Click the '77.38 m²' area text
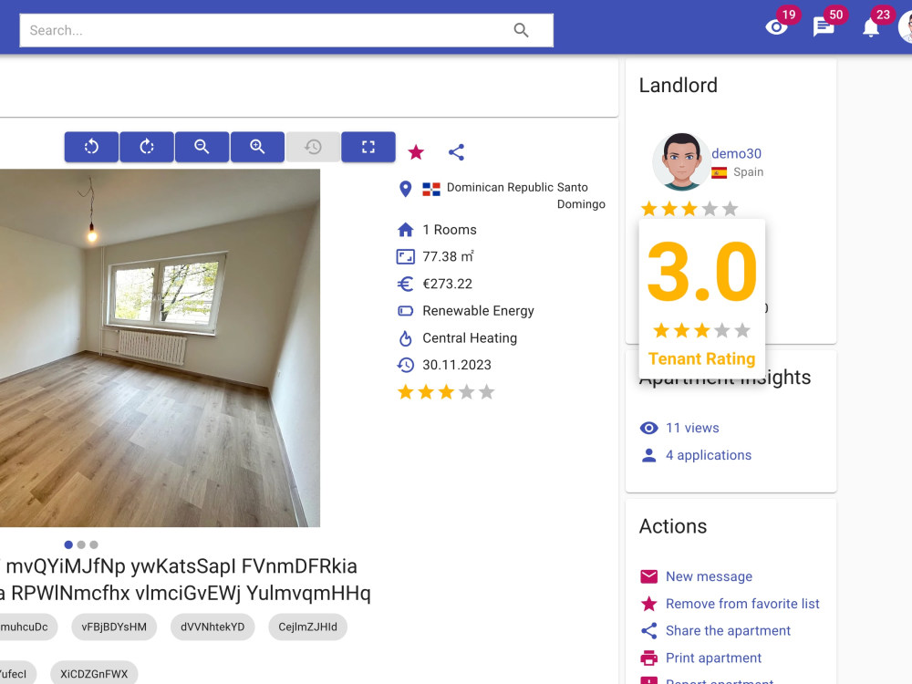912x684 pixels. [448, 256]
